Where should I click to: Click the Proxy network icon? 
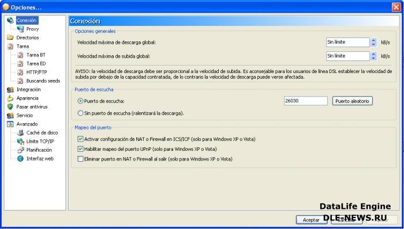point(20,29)
